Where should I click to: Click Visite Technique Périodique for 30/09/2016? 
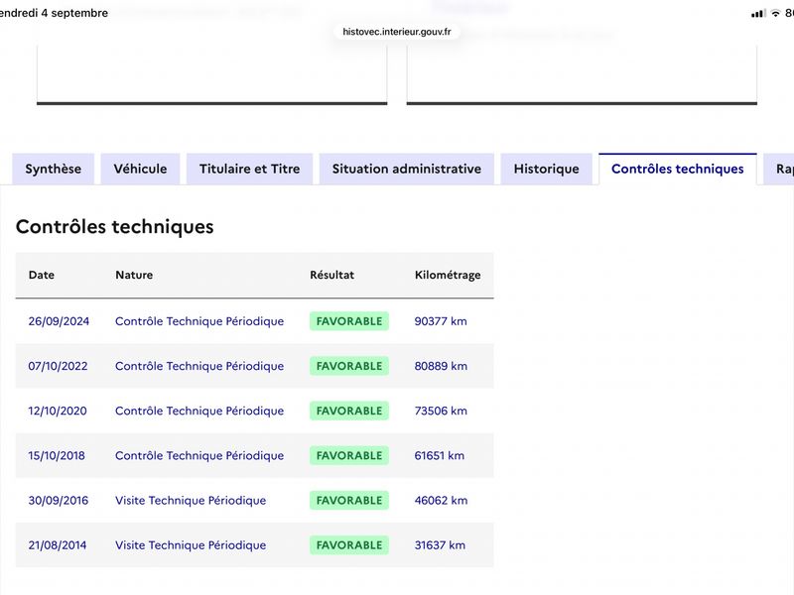coord(191,501)
